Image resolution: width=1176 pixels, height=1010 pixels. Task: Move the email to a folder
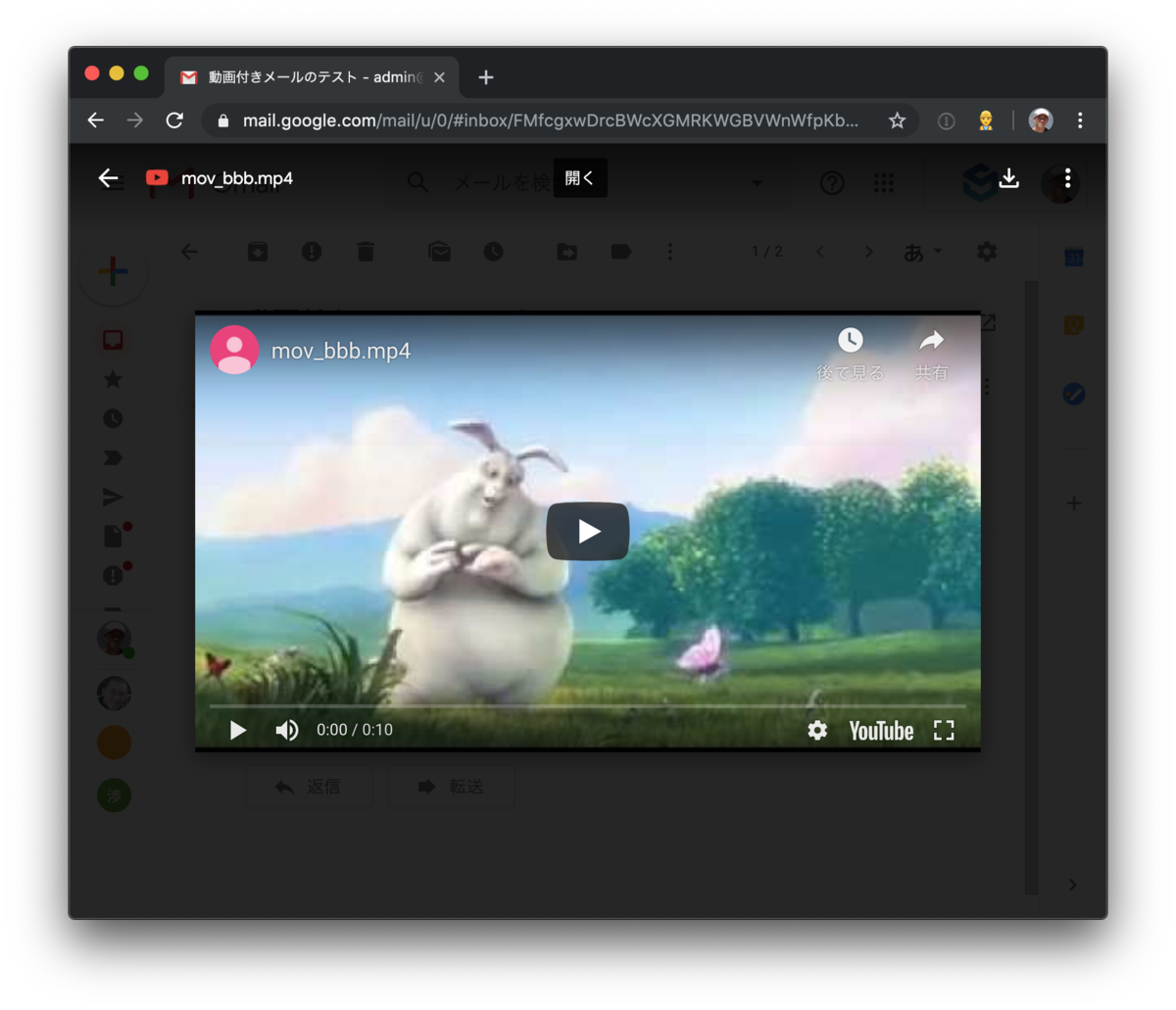pyautogui.click(x=566, y=252)
